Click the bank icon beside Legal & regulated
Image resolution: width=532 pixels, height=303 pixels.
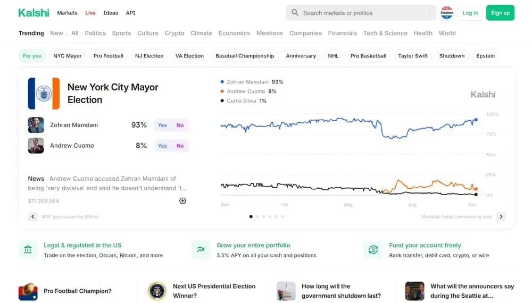28,250
